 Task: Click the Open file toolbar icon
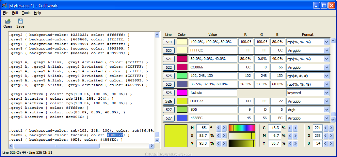8,21
